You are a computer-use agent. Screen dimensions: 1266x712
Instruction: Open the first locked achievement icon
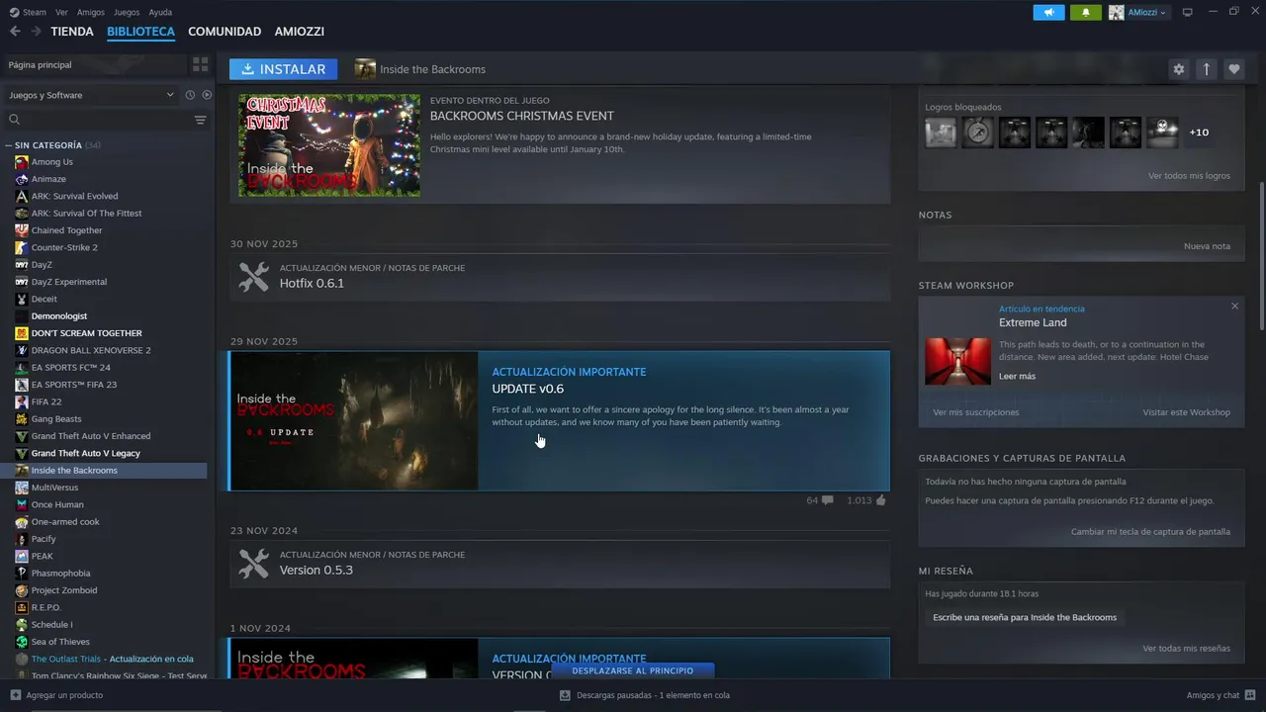click(941, 133)
